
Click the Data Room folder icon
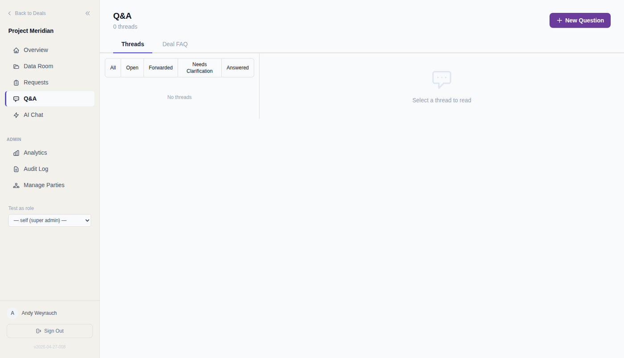(x=16, y=66)
